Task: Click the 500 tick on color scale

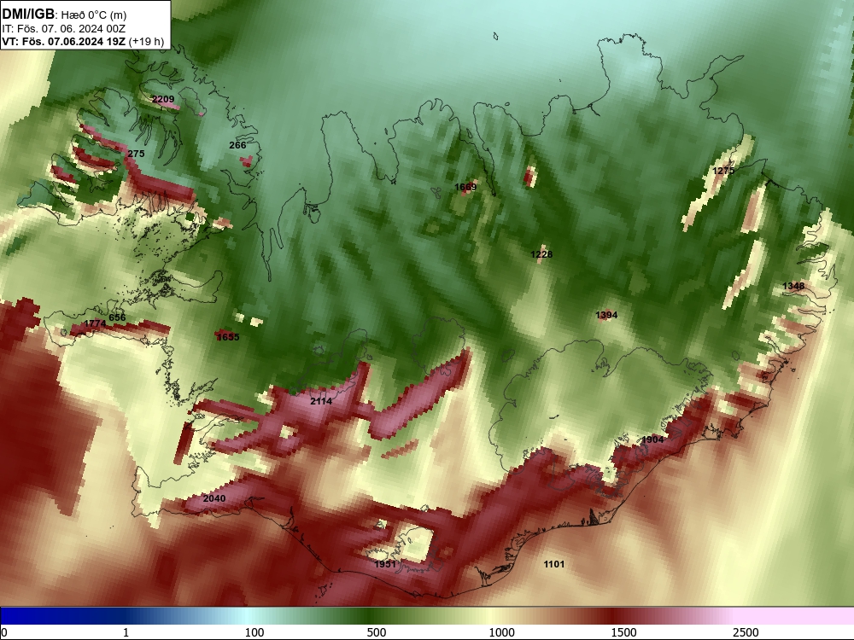Action: 377,632
